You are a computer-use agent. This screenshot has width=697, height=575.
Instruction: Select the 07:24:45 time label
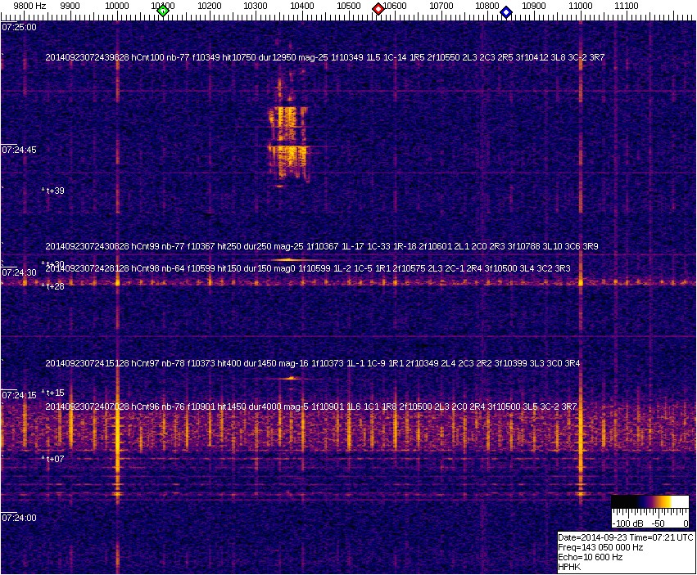(19, 150)
